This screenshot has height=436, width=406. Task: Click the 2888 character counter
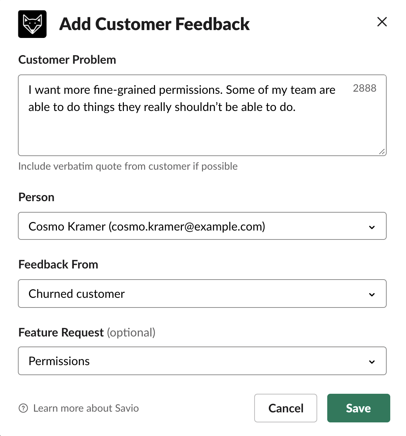(364, 88)
